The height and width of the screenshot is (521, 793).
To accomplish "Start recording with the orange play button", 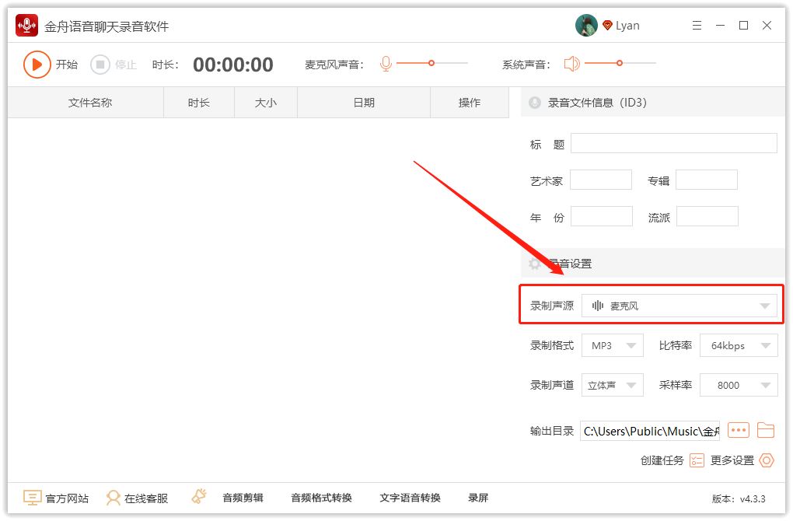I will coord(37,65).
